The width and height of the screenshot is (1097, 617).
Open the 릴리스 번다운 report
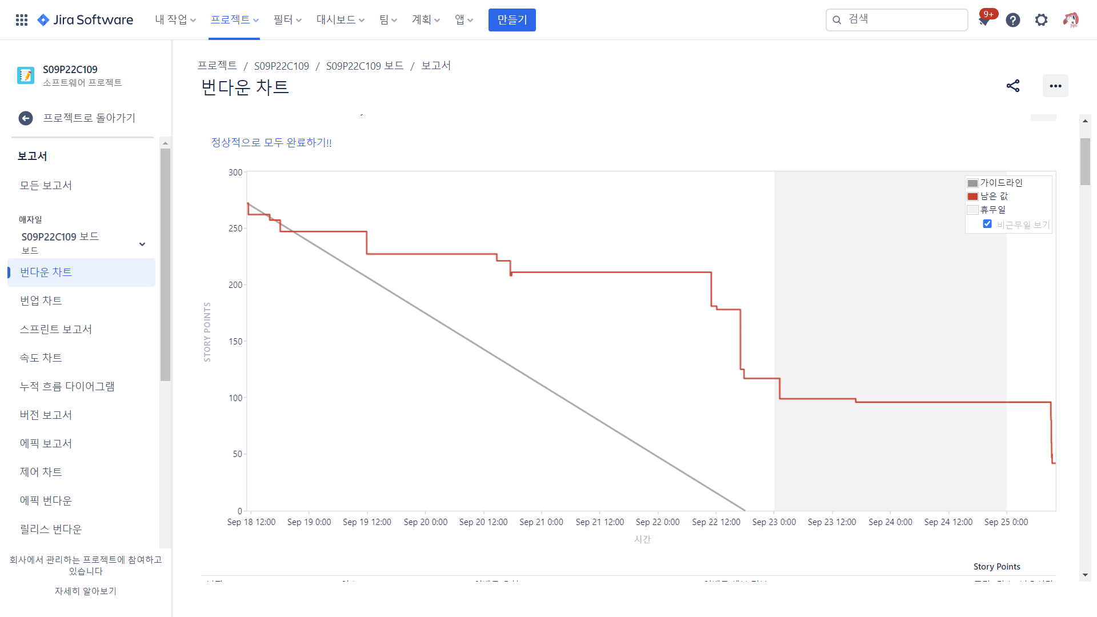pos(51,530)
